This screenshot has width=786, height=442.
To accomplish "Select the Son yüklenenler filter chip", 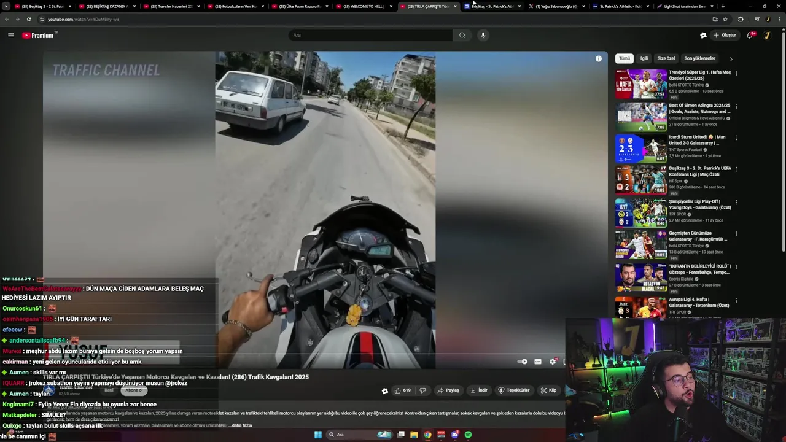I will pyautogui.click(x=700, y=58).
